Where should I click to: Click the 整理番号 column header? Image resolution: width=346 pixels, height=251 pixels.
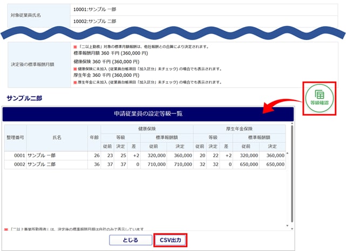pos(15,138)
